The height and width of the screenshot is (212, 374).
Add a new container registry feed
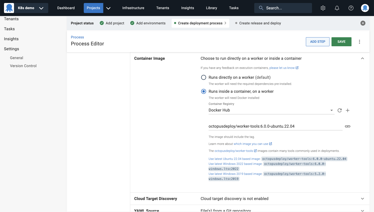(347, 110)
